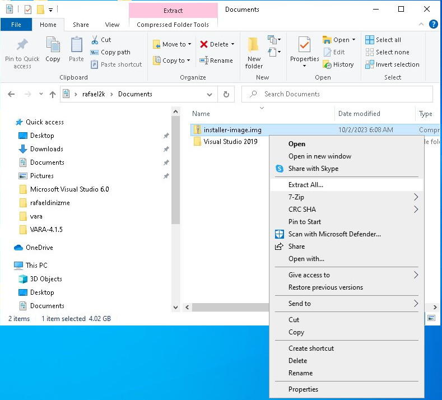Click the Help question mark icon
The image size is (442, 400).
click(x=433, y=24)
